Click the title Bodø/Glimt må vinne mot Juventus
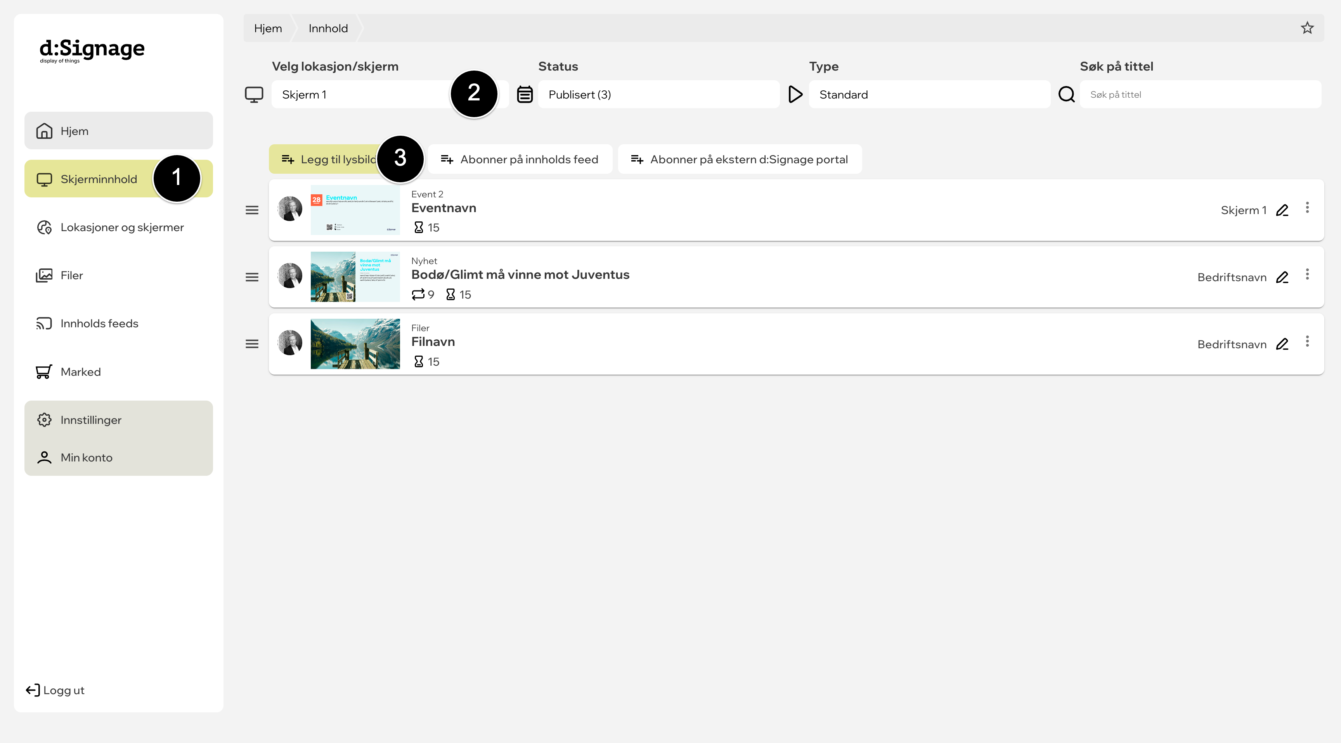Viewport: 1341px width, 743px height. click(x=521, y=275)
